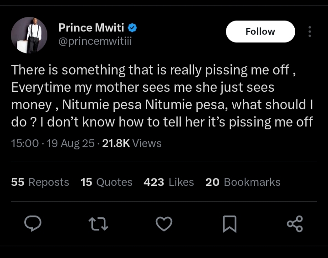Click the 20 Bookmarks count
The image size is (328, 258).
[x=243, y=182]
